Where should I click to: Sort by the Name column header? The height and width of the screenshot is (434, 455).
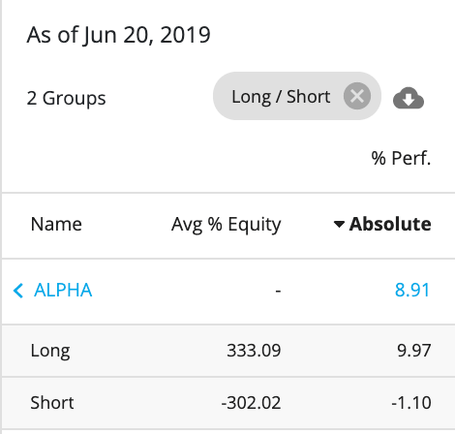pos(56,224)
